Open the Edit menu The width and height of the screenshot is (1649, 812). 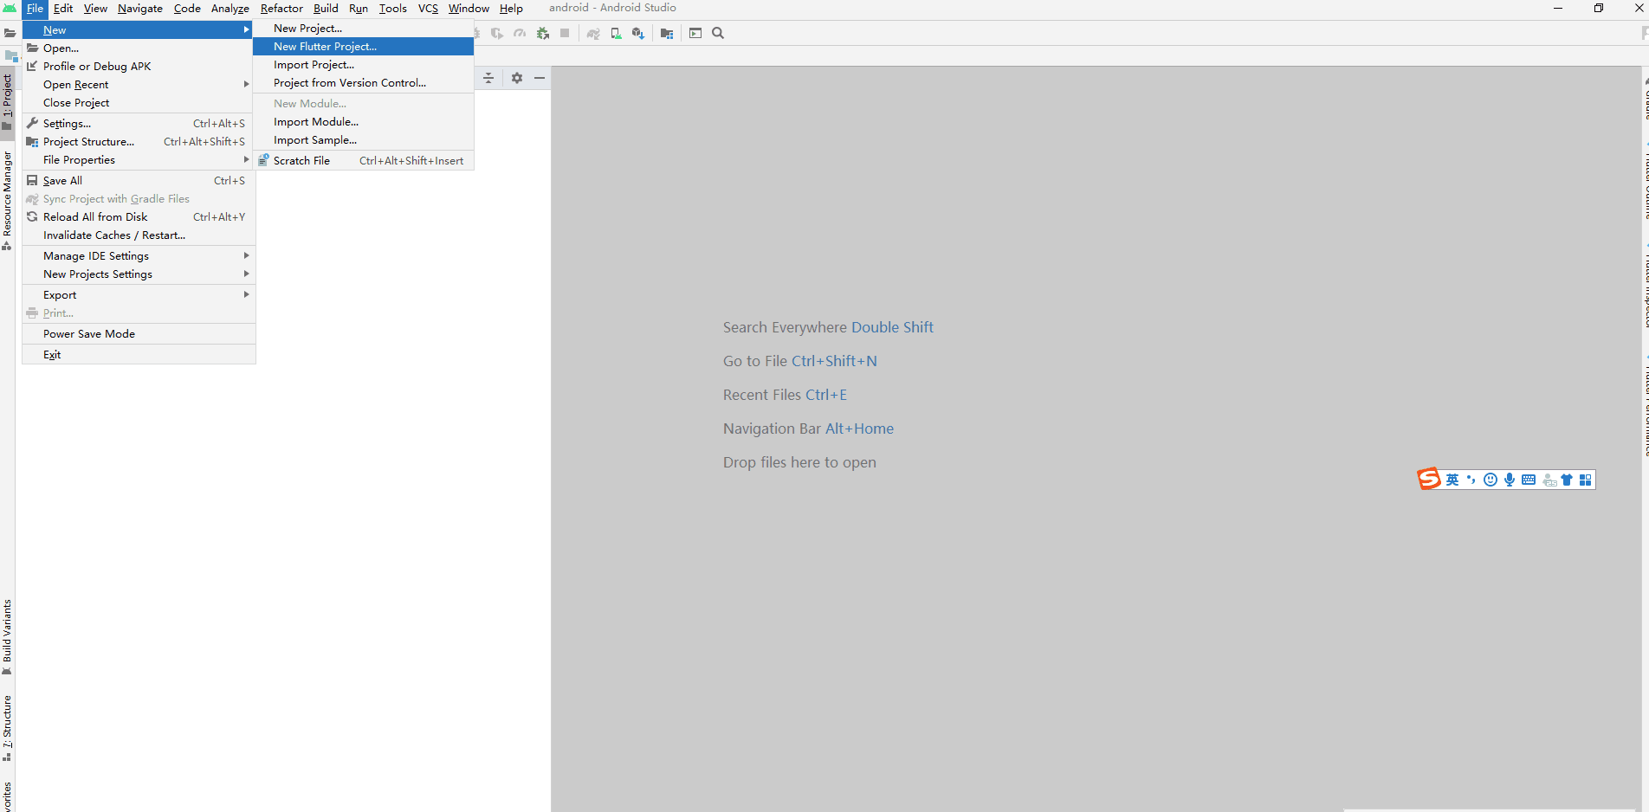(x=63, y=9)
